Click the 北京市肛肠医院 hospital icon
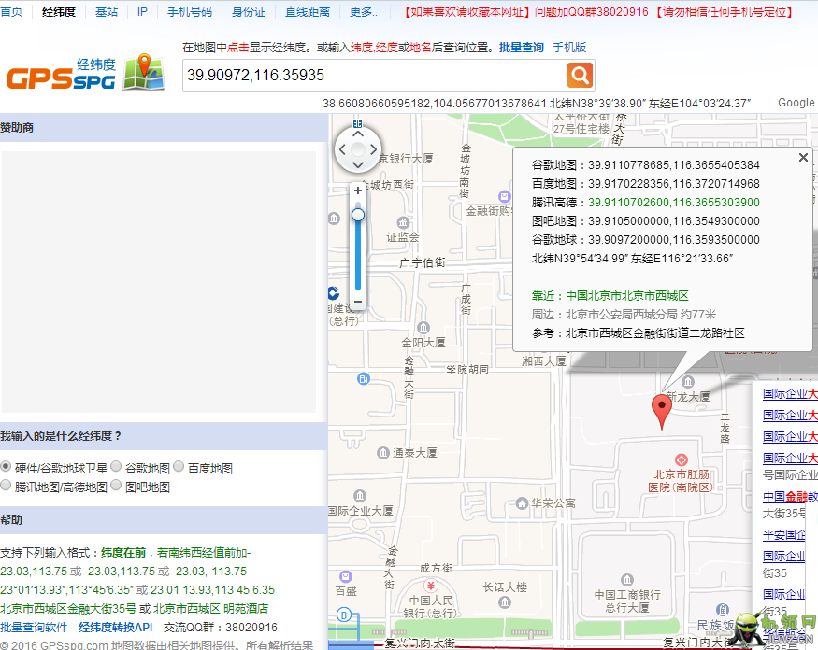The width and height of the screenshot is (818, 650). coord(682,459)
